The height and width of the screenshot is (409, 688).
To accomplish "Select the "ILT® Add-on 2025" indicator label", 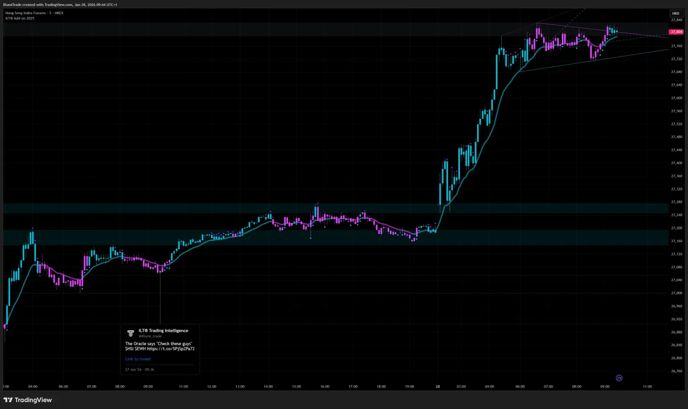I will [x=20, y=18].
